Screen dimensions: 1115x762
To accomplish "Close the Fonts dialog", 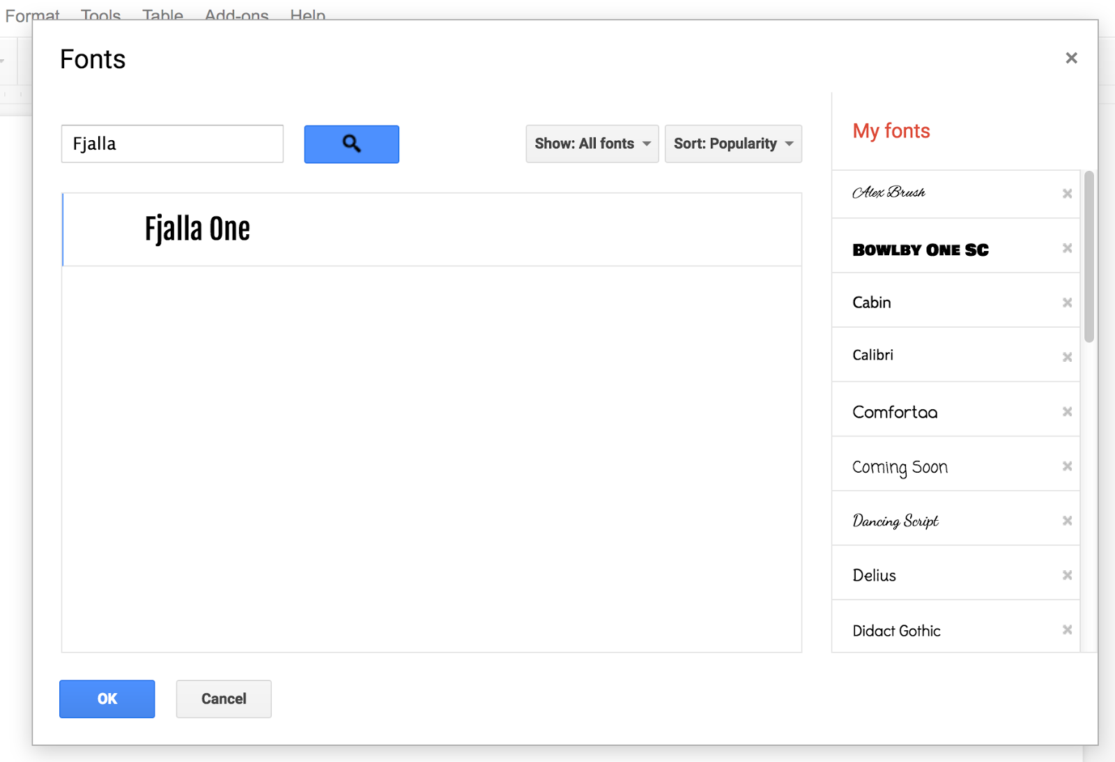I will pyautogui.click(x=1070, y=58).
